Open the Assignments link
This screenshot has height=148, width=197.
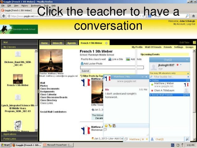[x=47, y=91]
